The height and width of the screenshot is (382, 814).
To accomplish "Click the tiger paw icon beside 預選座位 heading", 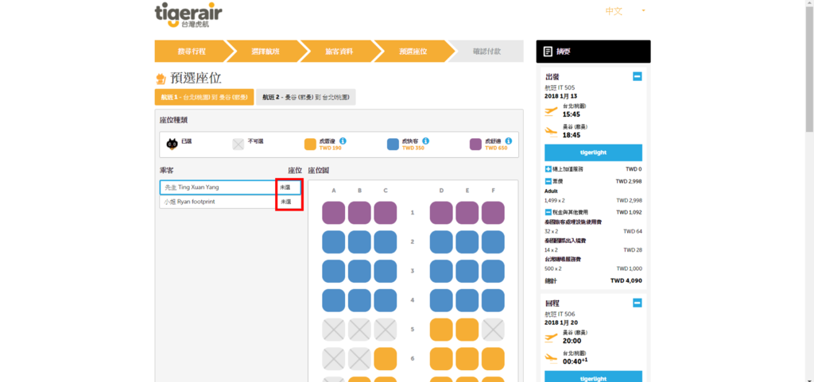I will [x=161, y=79].
